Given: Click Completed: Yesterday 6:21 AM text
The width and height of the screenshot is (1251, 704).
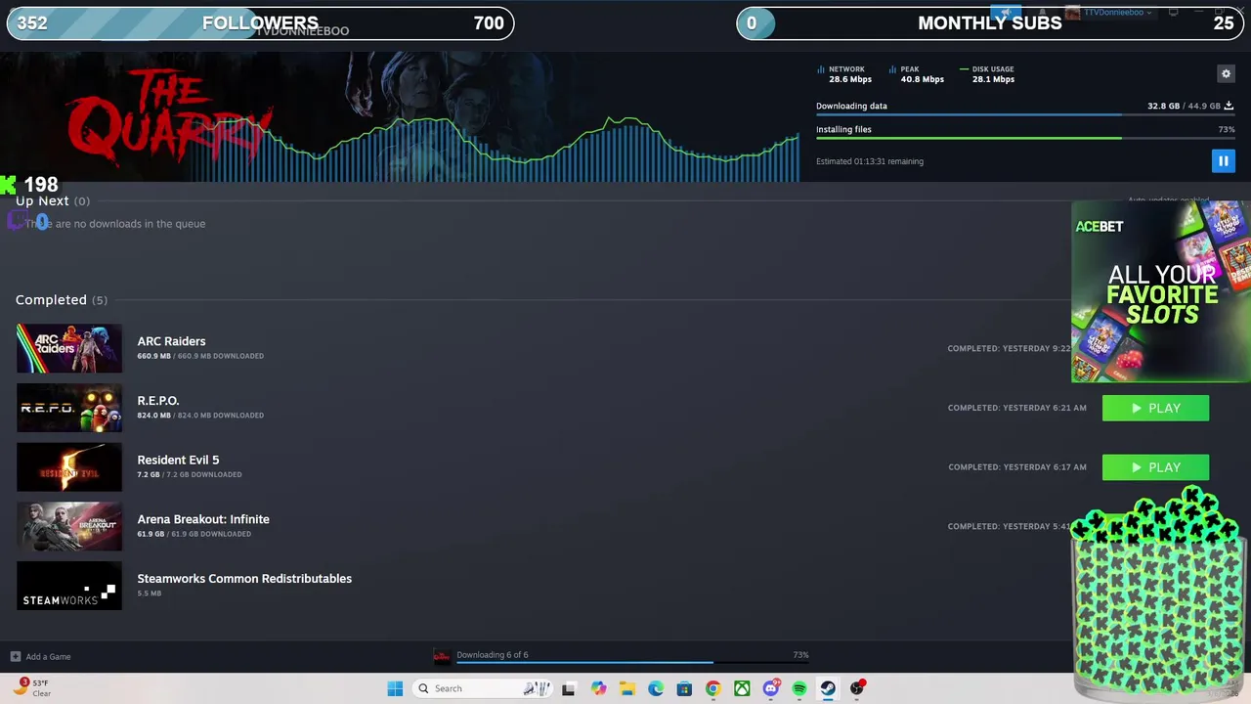Looking at the screenshot, I should (x=1016, y=408).
